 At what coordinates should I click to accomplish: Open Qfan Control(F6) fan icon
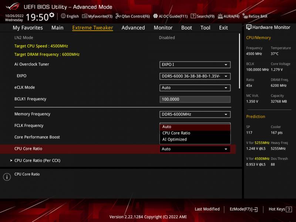click(118, 16)
